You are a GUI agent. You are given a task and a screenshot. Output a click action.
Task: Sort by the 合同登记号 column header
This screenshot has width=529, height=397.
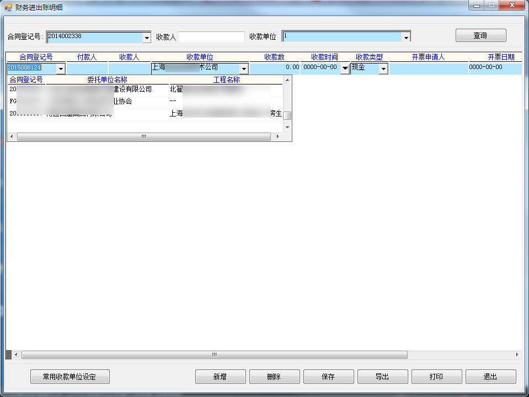(35, 56)
